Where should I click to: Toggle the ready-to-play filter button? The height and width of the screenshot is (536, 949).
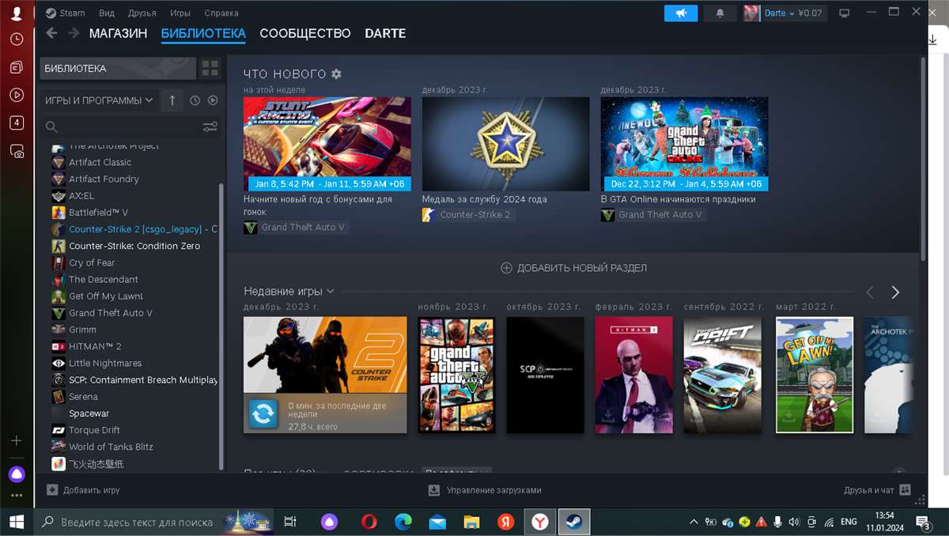pyautogui.click(x=213, y=100)
